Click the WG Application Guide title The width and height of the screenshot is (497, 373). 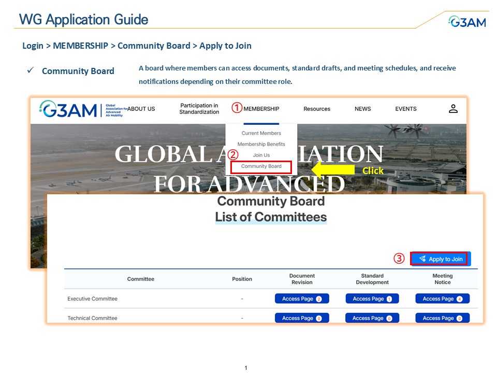point(84,20)
